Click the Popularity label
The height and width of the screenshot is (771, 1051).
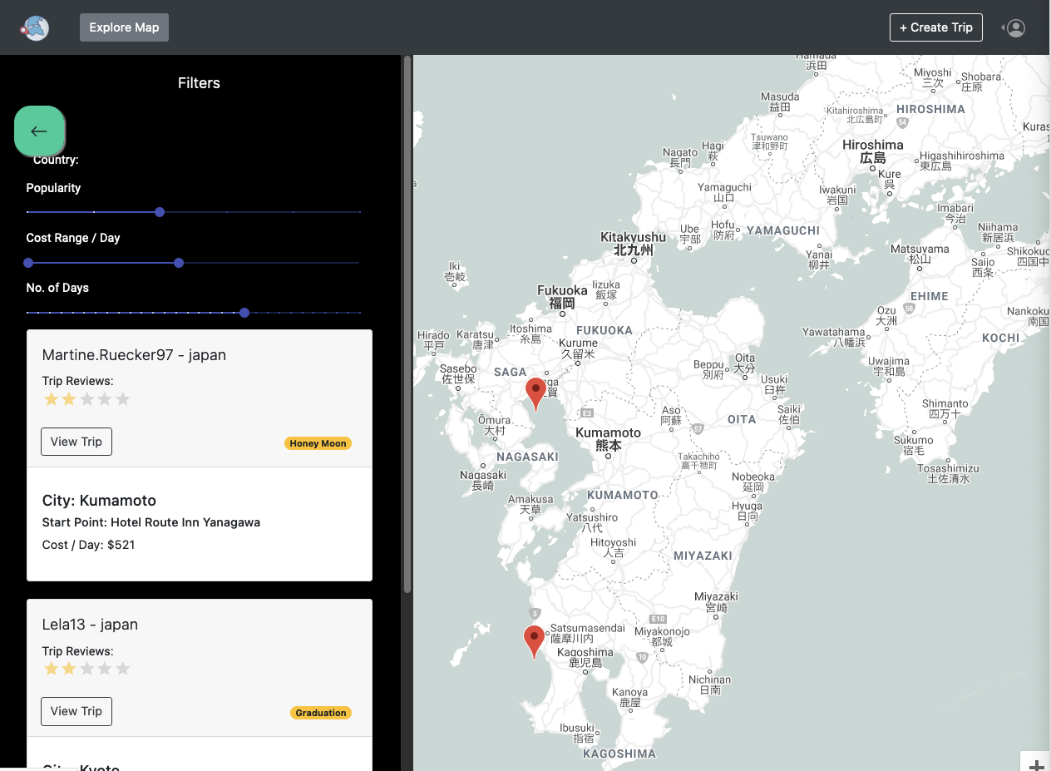point(53,188)
